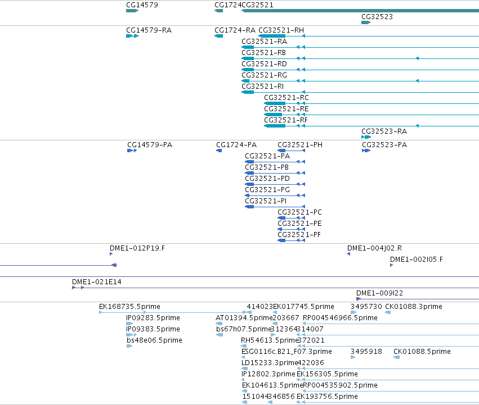
Task: Select the CG32523 gene label
Action: click(x=377, y=17)
